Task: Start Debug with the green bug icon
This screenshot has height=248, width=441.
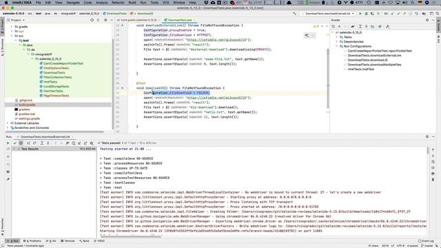Action: (366, 14)
